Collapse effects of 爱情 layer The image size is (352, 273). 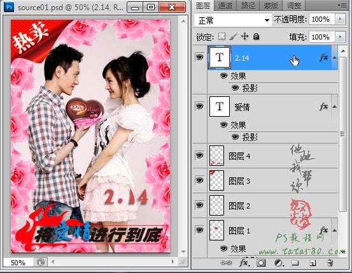click(334, 107)
